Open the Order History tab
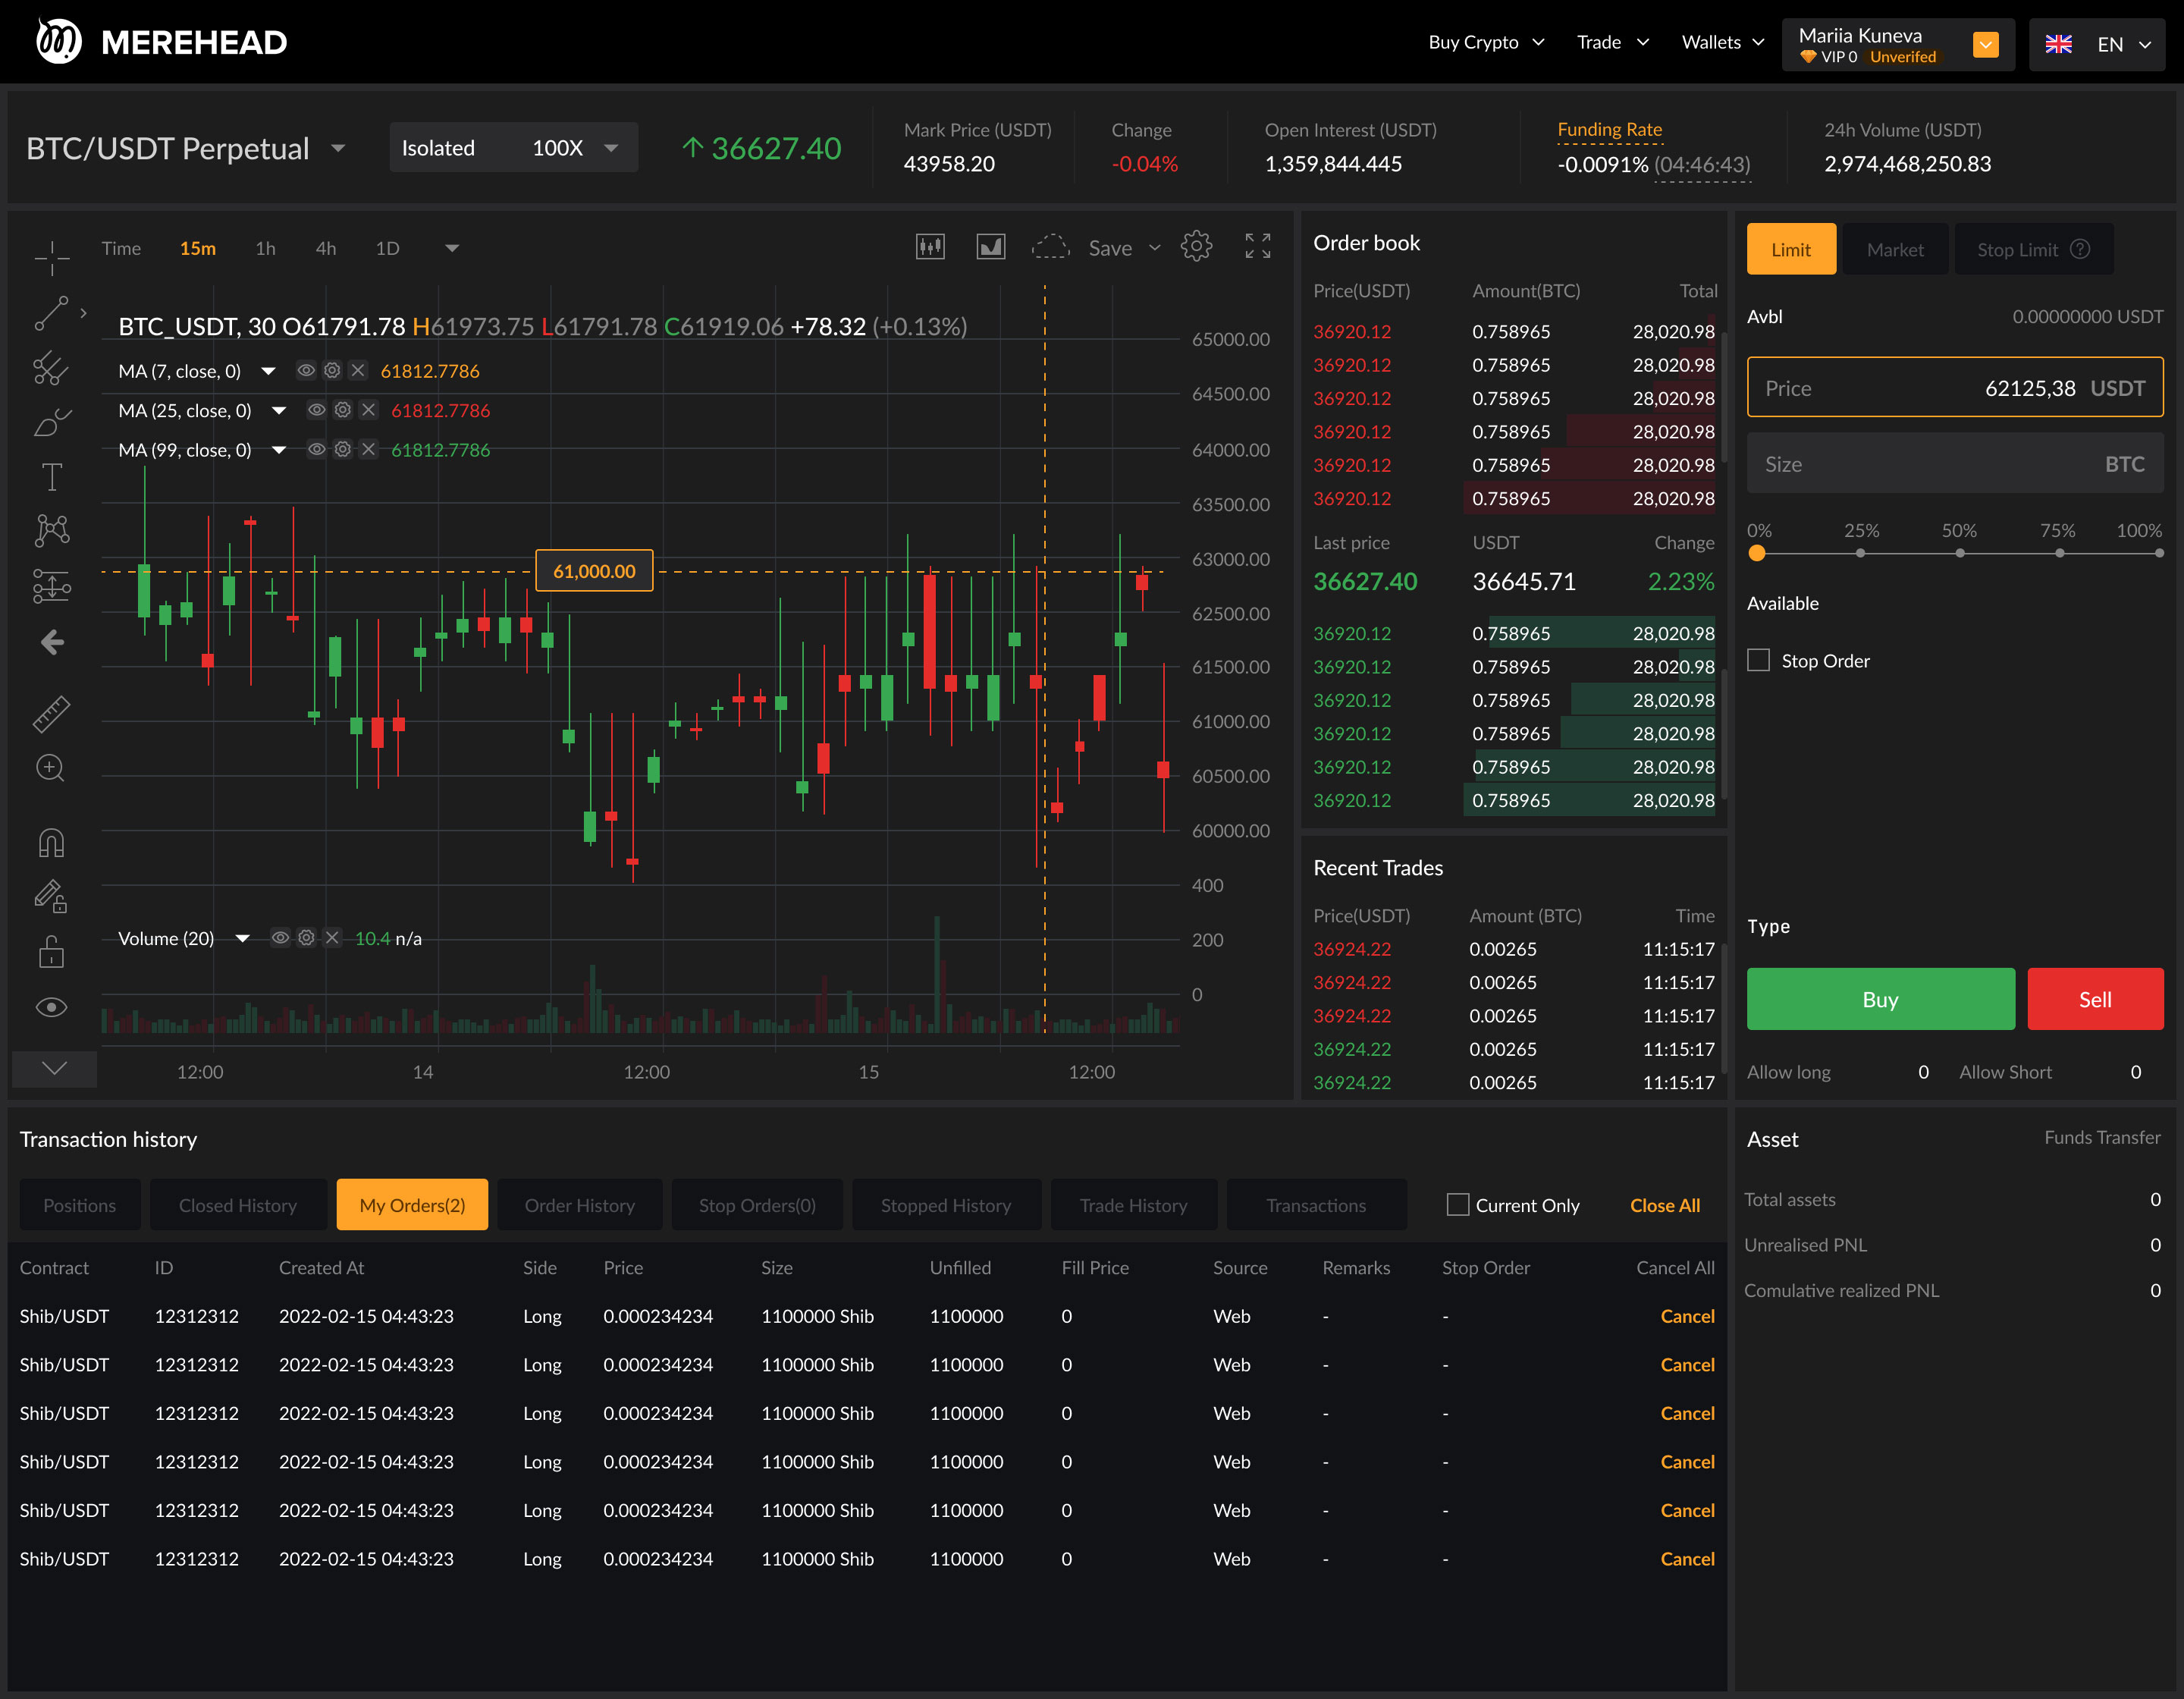 tap(579, 1205)
